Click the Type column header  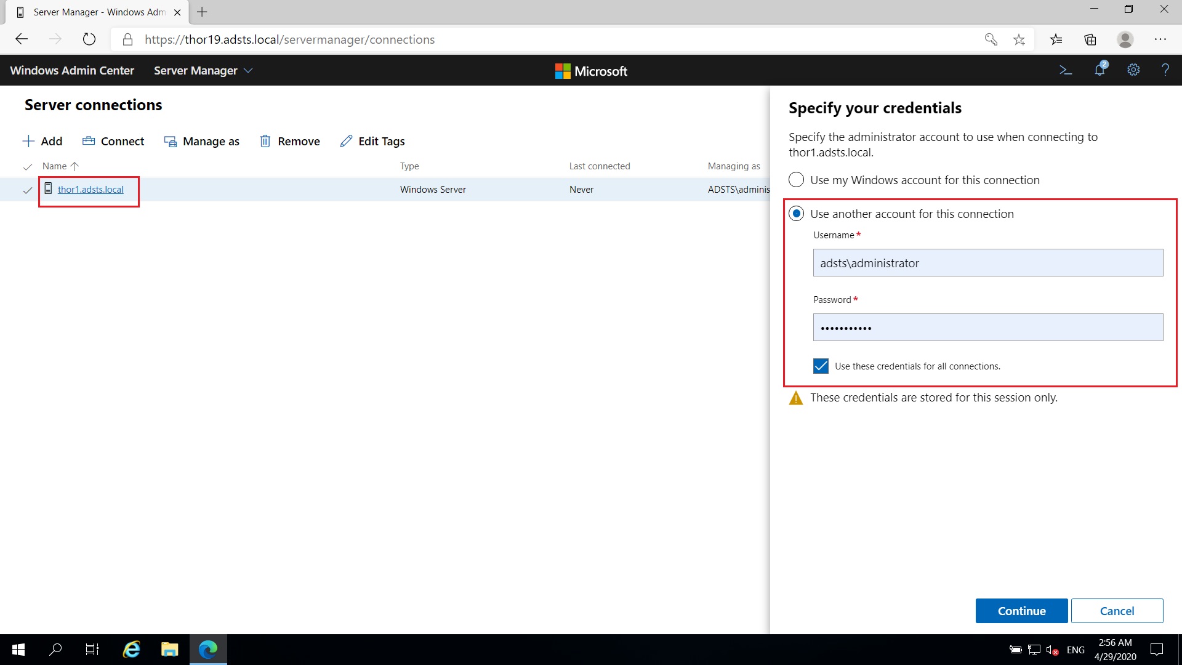tap(409, 166)
